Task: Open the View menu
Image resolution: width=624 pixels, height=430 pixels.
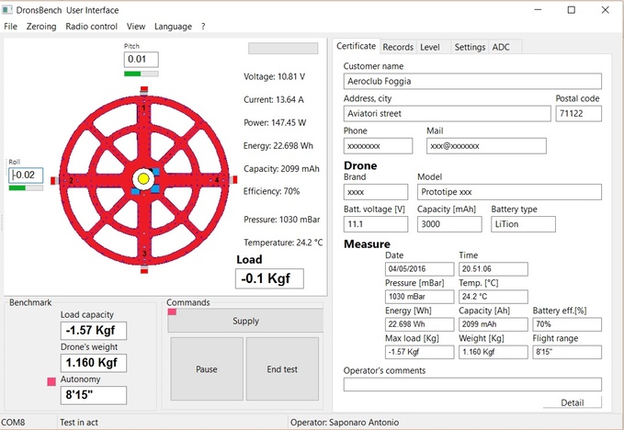Action: tap(136, 27)
